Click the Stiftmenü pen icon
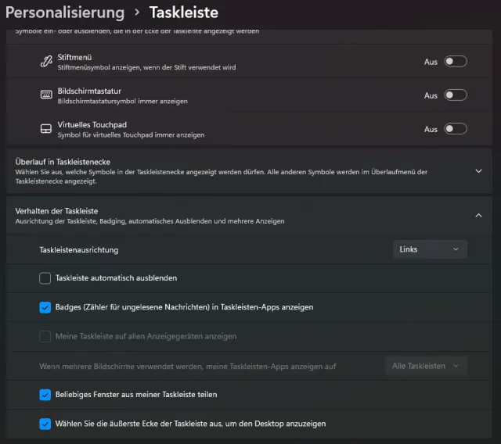501x444 pixels. click(x=45, y=62)
